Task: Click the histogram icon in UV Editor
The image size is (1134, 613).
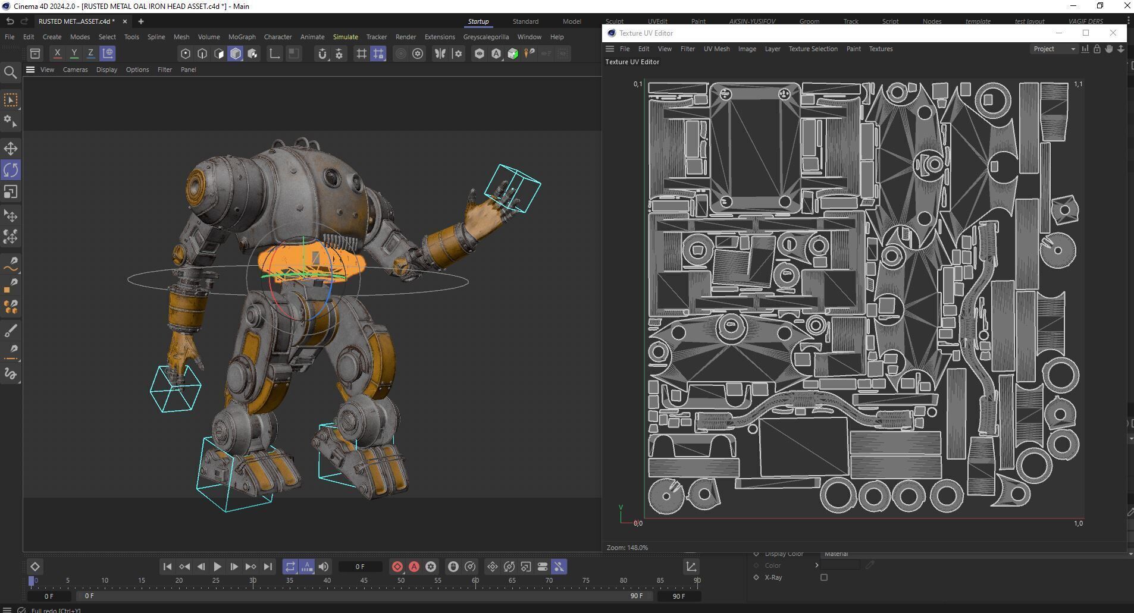Action: pyautogui.click(x=1085, y=49)
